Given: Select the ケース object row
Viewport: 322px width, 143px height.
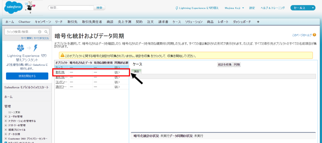Looking at the screenshot, I should pyautogui.click(x=92, y=67).
